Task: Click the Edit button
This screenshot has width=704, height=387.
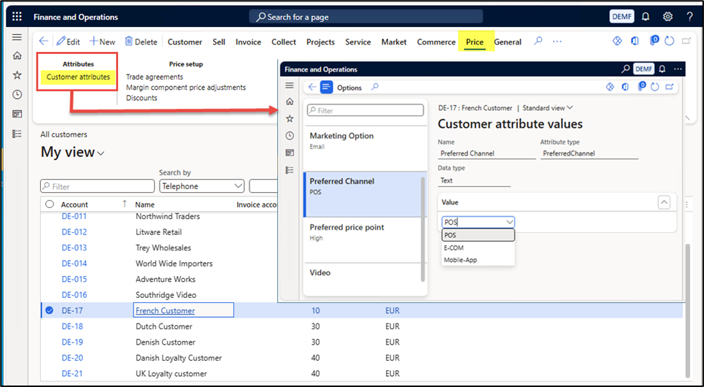Action: [x=69, y=42]
